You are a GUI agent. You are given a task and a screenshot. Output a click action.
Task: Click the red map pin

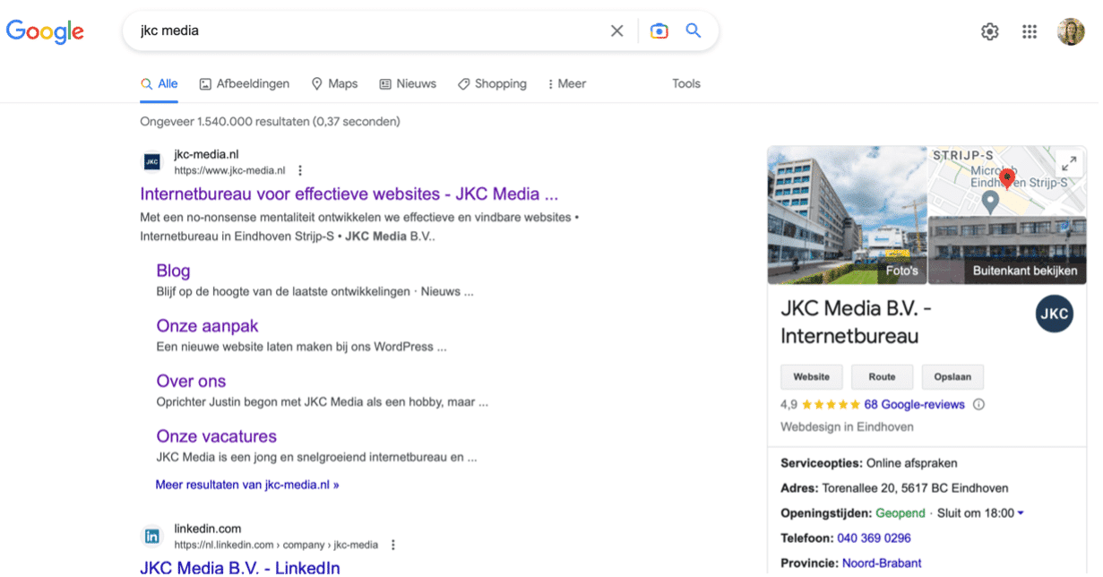point(1006,179)
